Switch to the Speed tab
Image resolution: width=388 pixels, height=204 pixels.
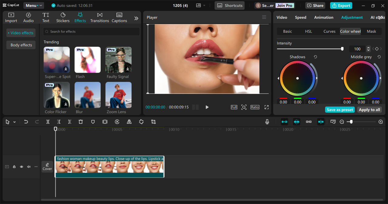[300, 17]
